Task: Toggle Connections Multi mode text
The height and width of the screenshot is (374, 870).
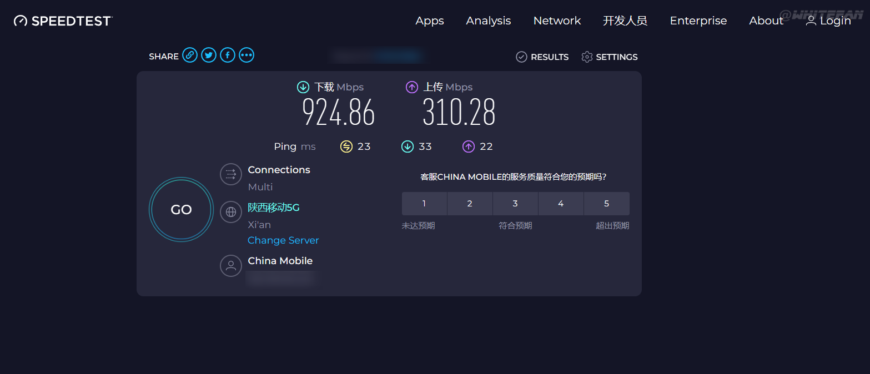Action: (x=260, y=187)
